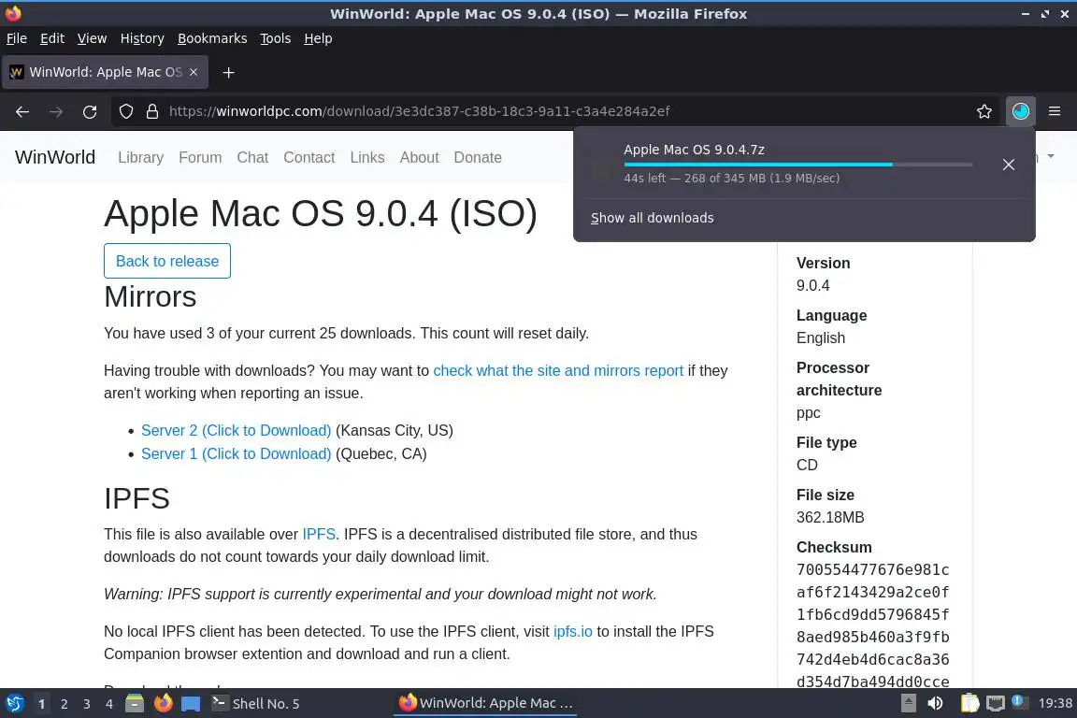This screenshot has height=718, width=1077.
Task: Open 'check what the site and mirrors report' link
Action: point(558,371)
